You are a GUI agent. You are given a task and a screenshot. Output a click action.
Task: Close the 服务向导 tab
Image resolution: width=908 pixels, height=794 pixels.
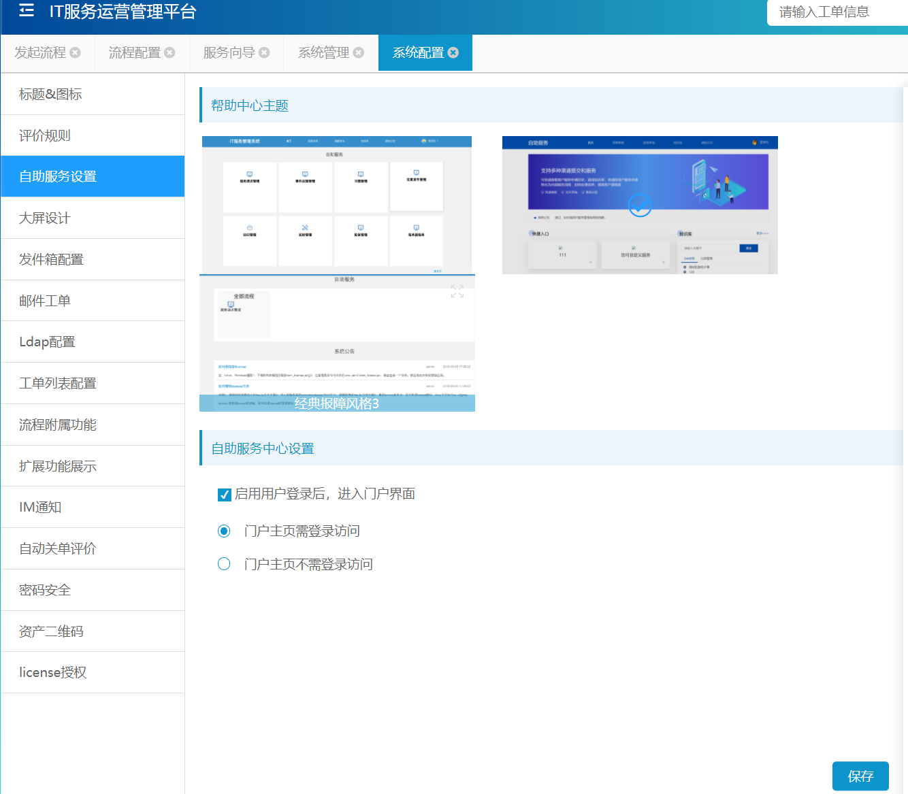click(x=265, y=52)
